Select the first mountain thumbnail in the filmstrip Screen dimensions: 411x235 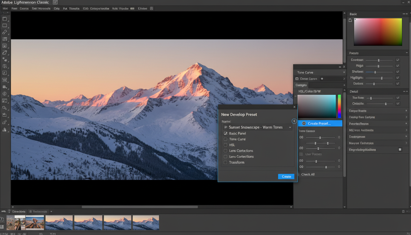pyautogui.click(x=59, y=222)
